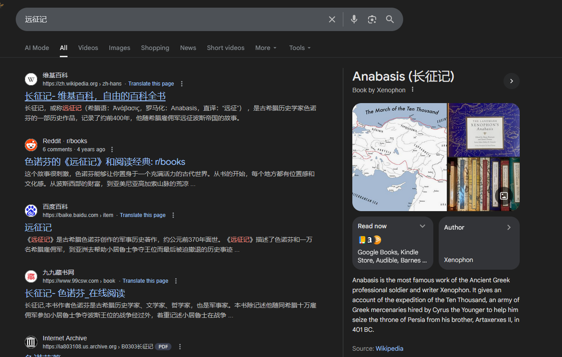Open the Author Xenophon card arrow
Viewport: 562px width, 357px height.
509,227
